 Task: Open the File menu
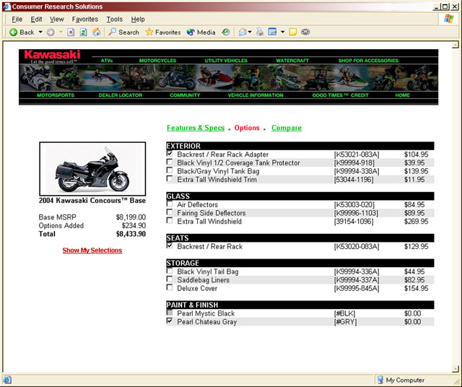tap(17, 19)
